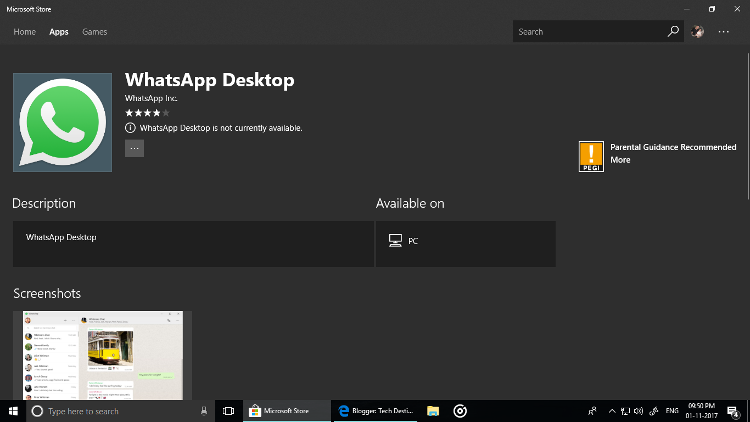750x422 pixels.
Task: Open the Groove Music taskbar icon
Action: point(460,411)
